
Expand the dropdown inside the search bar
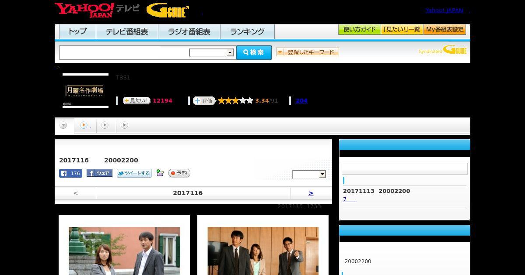tap(212, 53)
